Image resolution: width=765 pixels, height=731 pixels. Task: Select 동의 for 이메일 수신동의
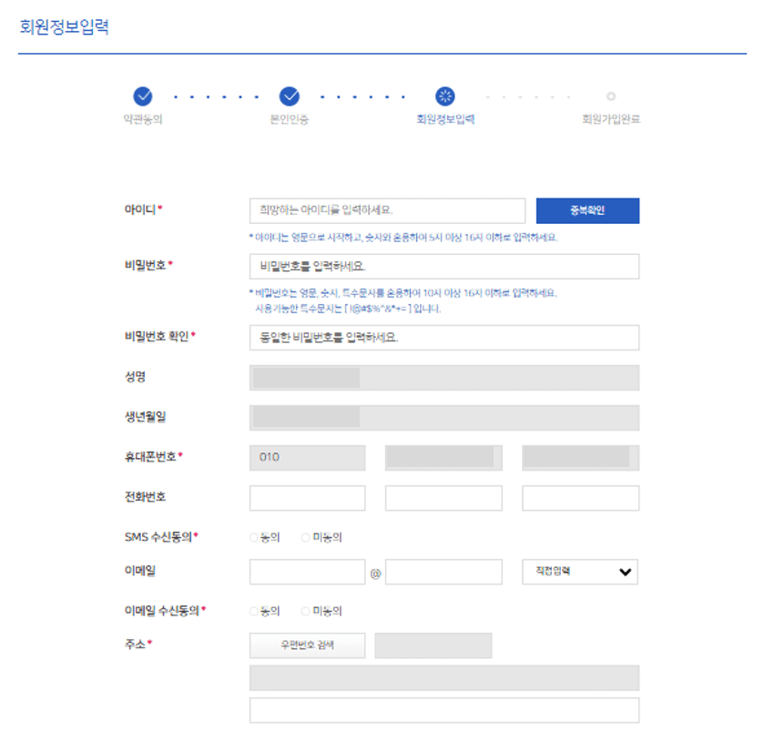click(x=253, y=611)
